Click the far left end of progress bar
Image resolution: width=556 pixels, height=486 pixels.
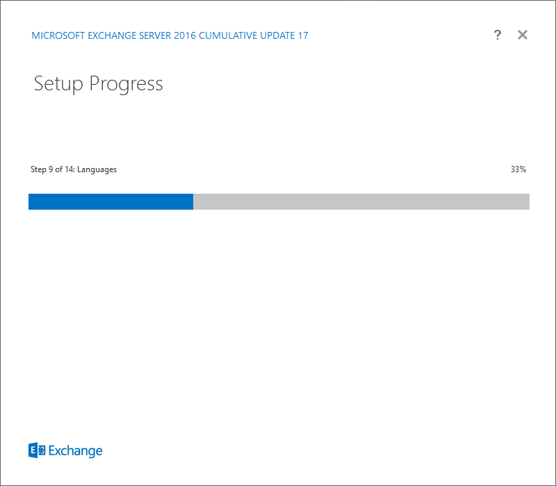[x=30, y=201]
